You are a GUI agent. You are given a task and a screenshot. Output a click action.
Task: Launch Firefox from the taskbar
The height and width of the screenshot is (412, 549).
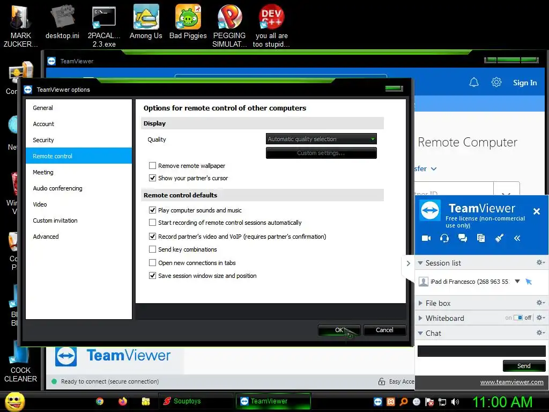[123, 401]
